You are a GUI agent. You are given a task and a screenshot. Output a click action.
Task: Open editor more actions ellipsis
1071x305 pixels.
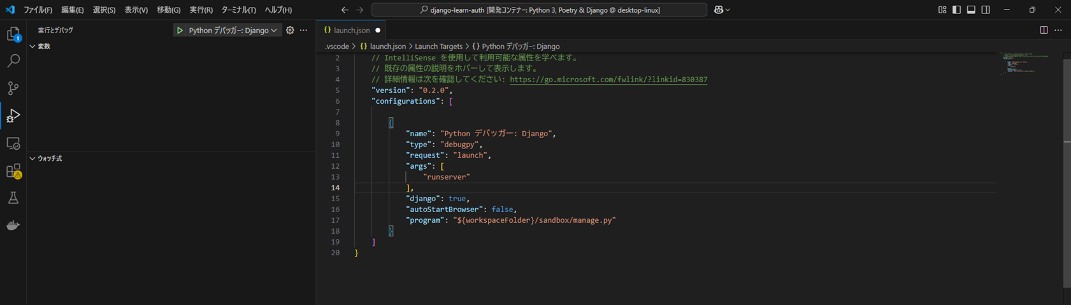(1058, 30)
